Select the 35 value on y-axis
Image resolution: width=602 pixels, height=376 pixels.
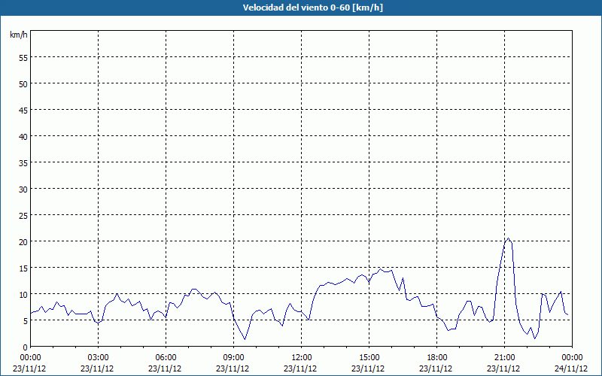[x=23, y=162]
